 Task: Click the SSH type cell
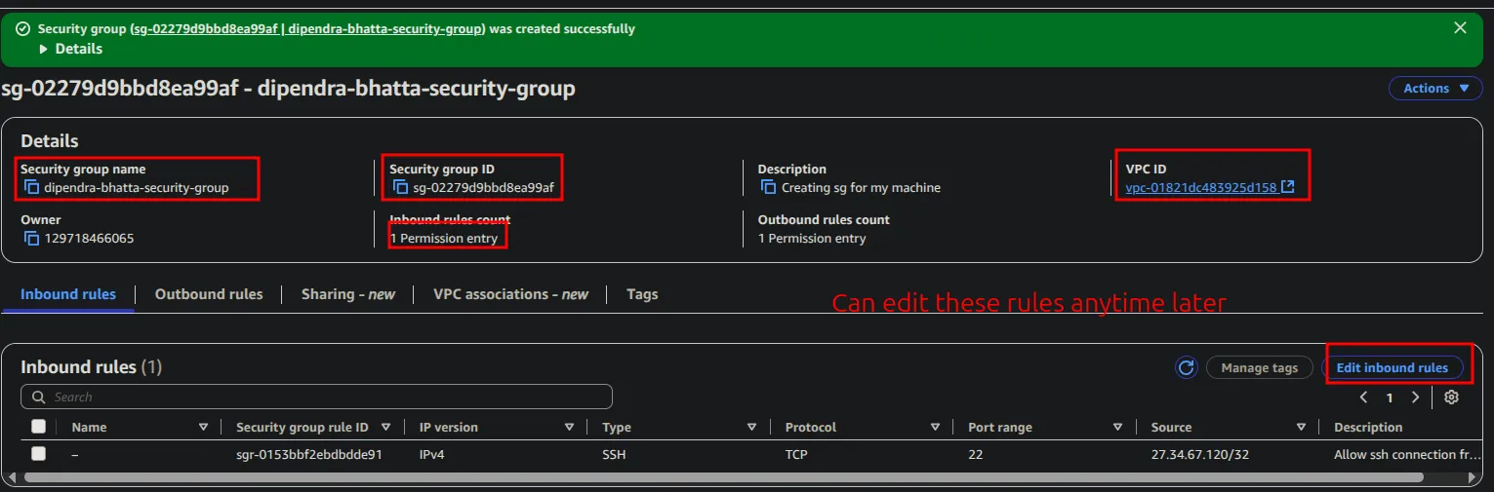614,454
